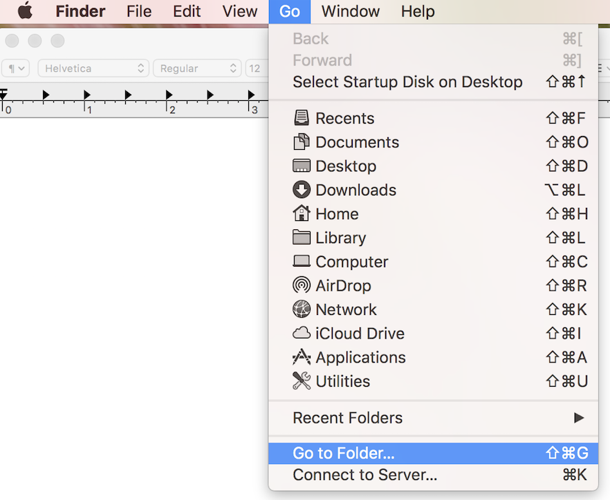Click the AirDrop icon
Viewport: 610px width, 500px height.
tap(302, 285)
